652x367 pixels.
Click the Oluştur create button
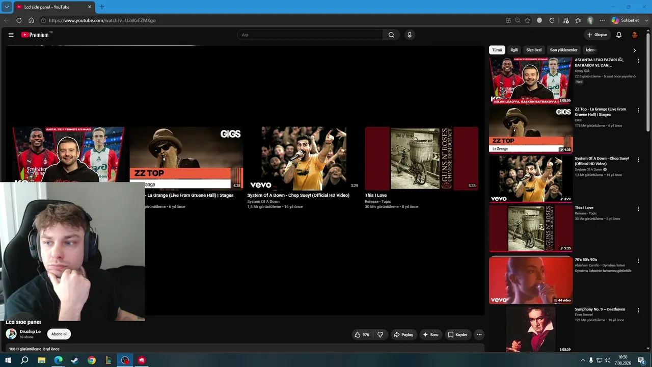click(597, 35)
